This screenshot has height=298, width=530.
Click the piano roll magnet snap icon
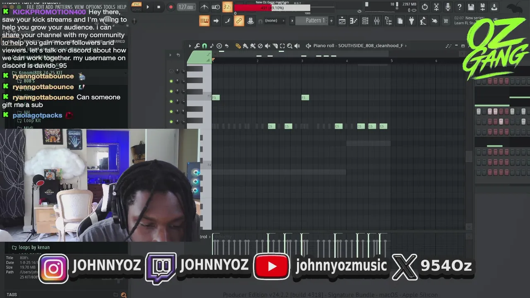tap(205, 46)
